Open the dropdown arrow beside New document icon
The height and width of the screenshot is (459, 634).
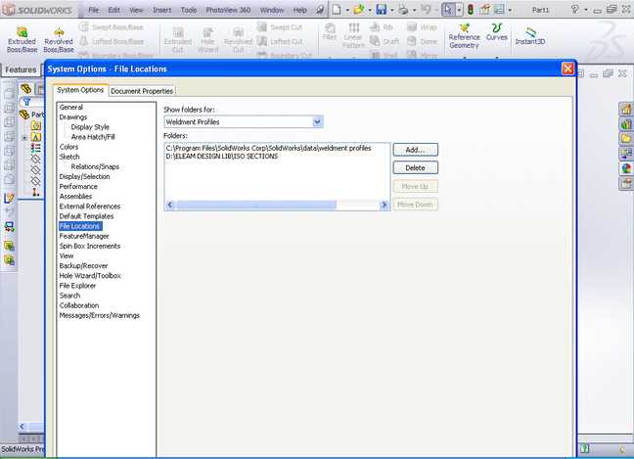(347, 10)
